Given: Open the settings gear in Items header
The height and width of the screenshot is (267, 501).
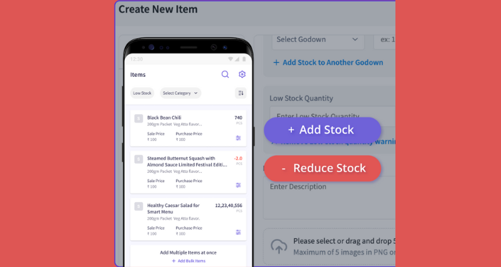Looking at the screenshot, I should tap(242, 74).
